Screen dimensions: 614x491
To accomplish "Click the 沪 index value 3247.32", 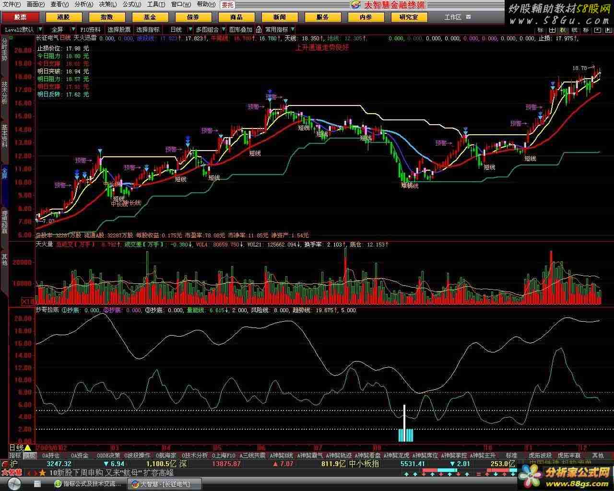I will click(59, 464).
